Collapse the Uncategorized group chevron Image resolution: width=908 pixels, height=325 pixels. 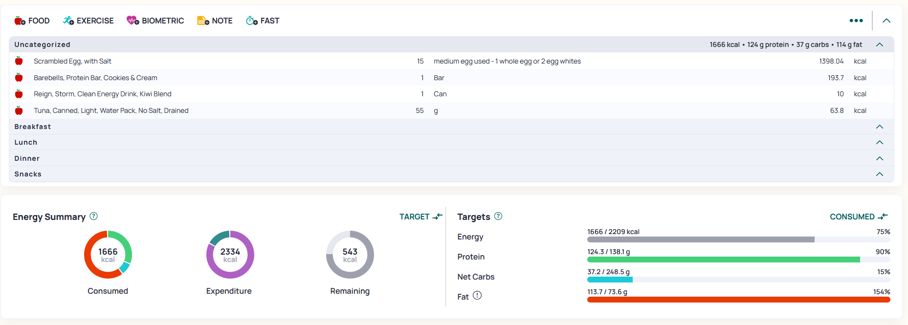click(880, 44)
